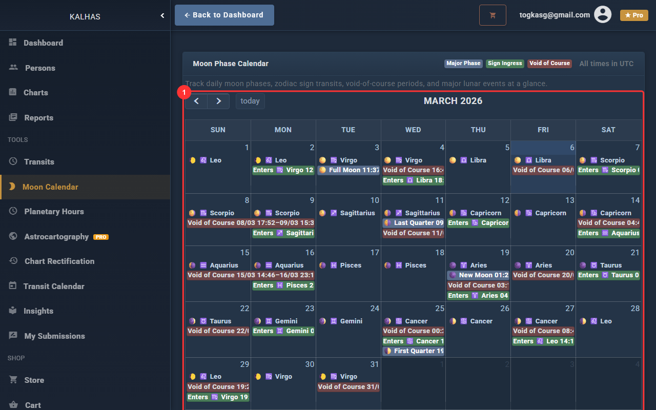Viewport: 656px width, 410px height.
Task: Click the shopping cart icon in header
Action: coord(493,15)
